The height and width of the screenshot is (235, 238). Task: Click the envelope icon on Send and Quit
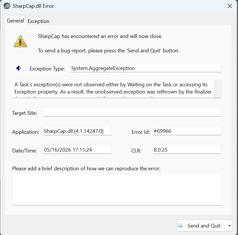tap(180, 226)
